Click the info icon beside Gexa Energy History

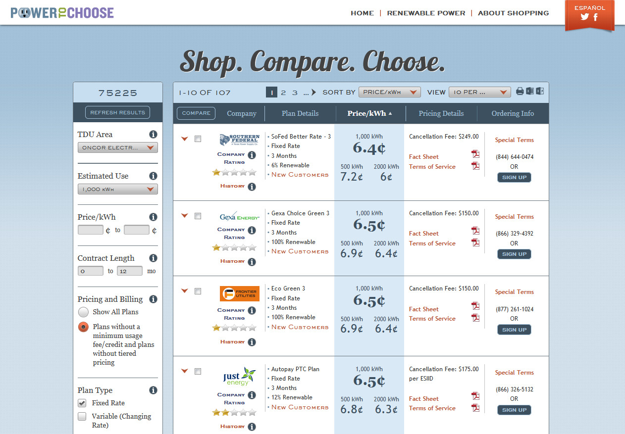tap(252, 262)
